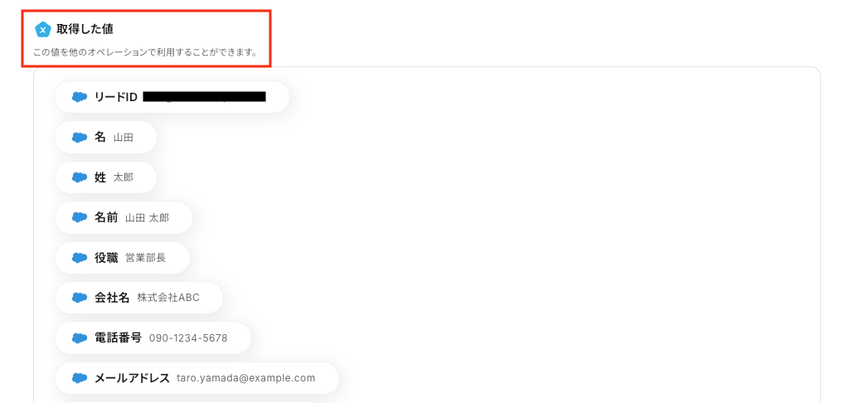Click the 取得した値 heading text

coord(85,29)
